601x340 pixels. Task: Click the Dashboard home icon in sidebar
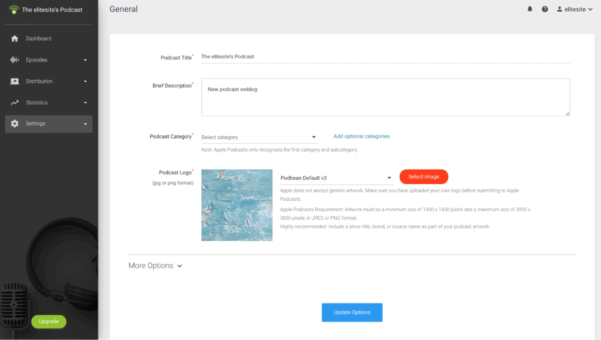click(13, 38)
